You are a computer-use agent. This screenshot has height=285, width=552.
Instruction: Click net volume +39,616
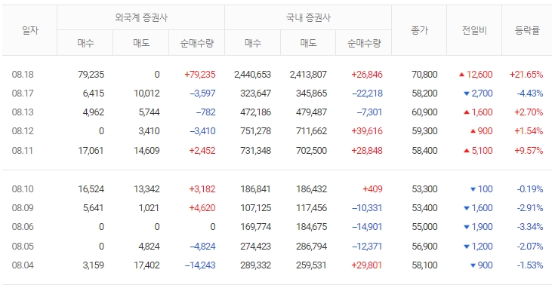[x=367, y=131]
